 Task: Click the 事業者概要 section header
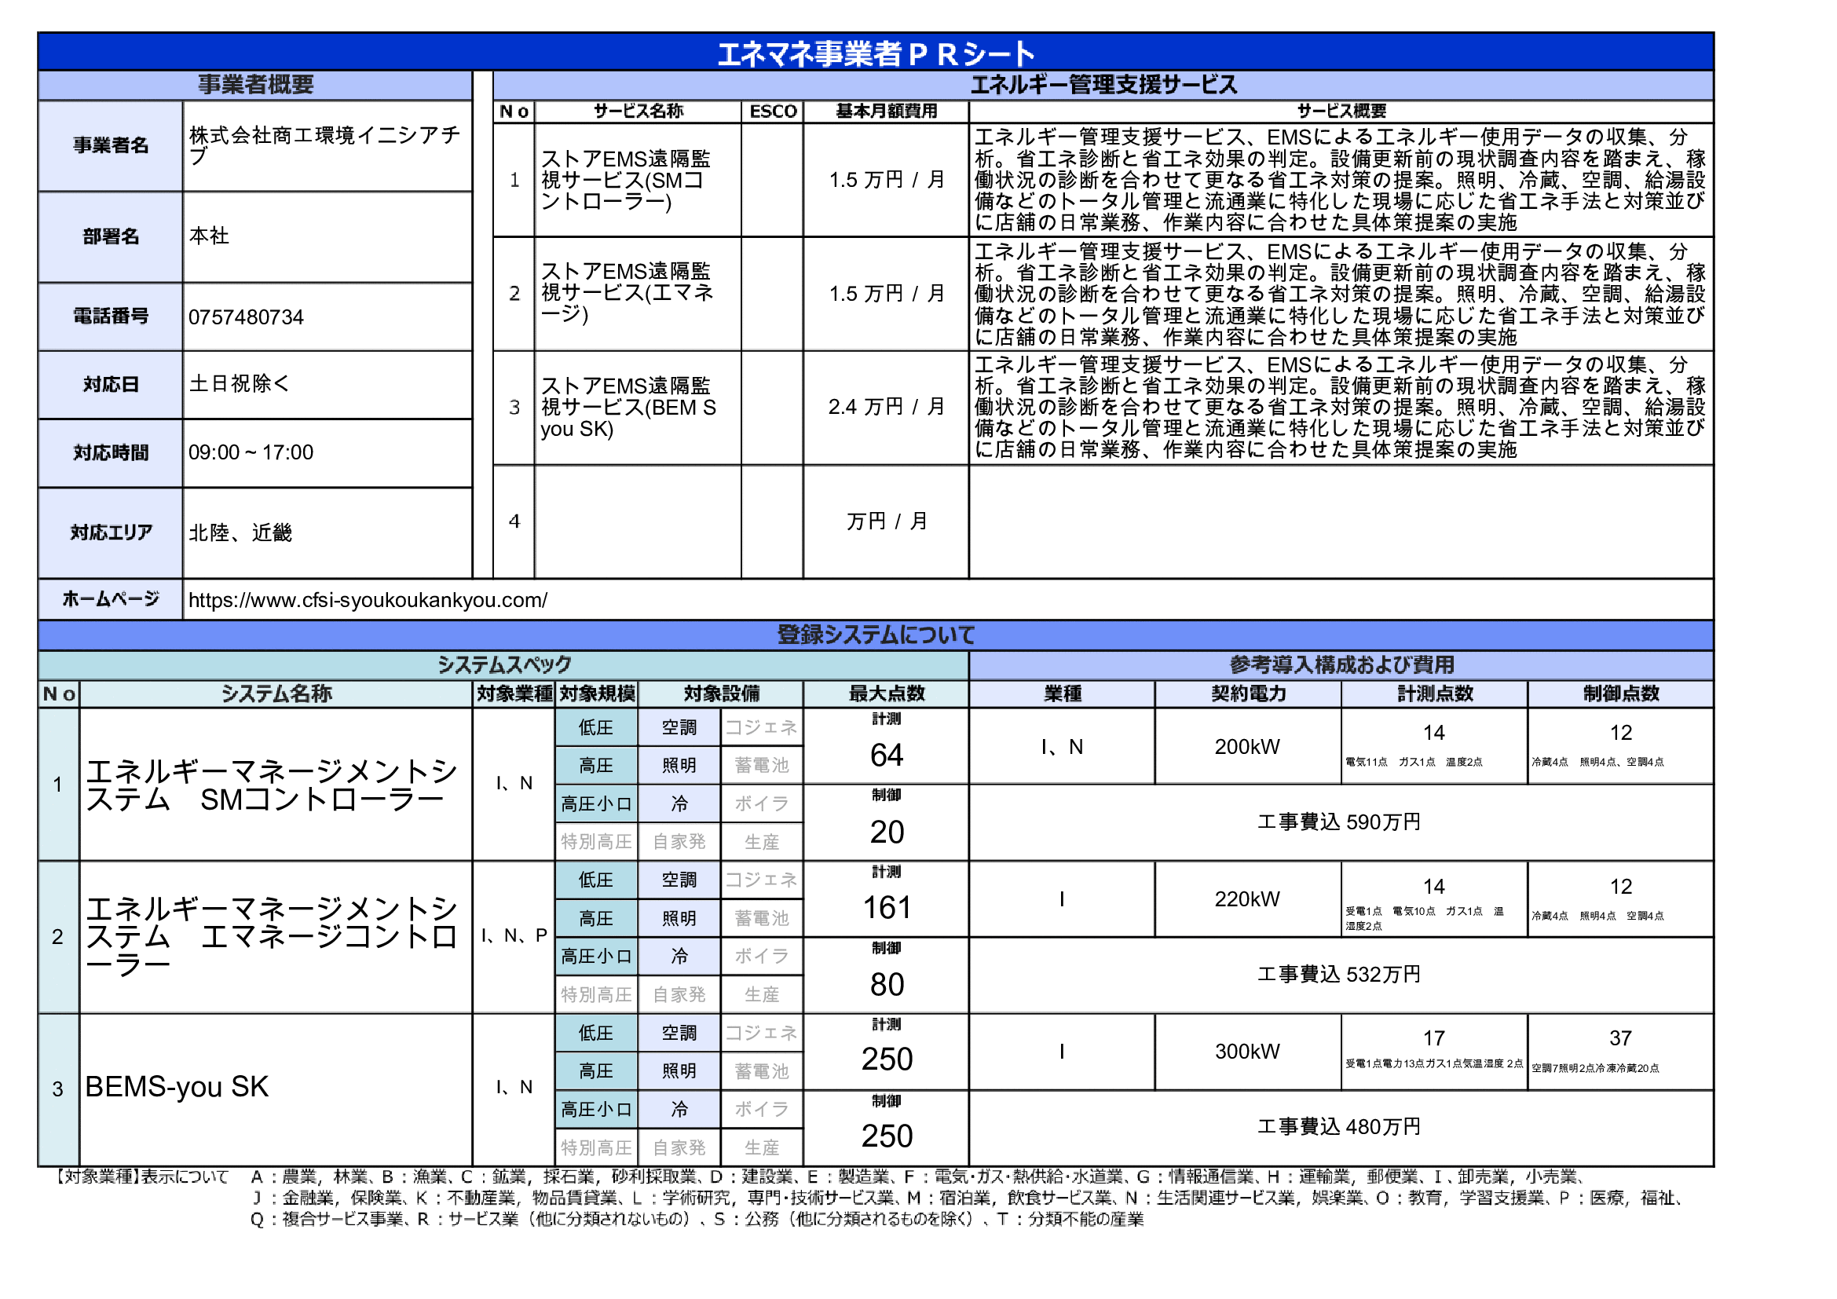point(255,85)
